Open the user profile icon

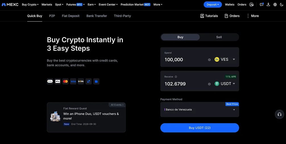tap(251, 5)
